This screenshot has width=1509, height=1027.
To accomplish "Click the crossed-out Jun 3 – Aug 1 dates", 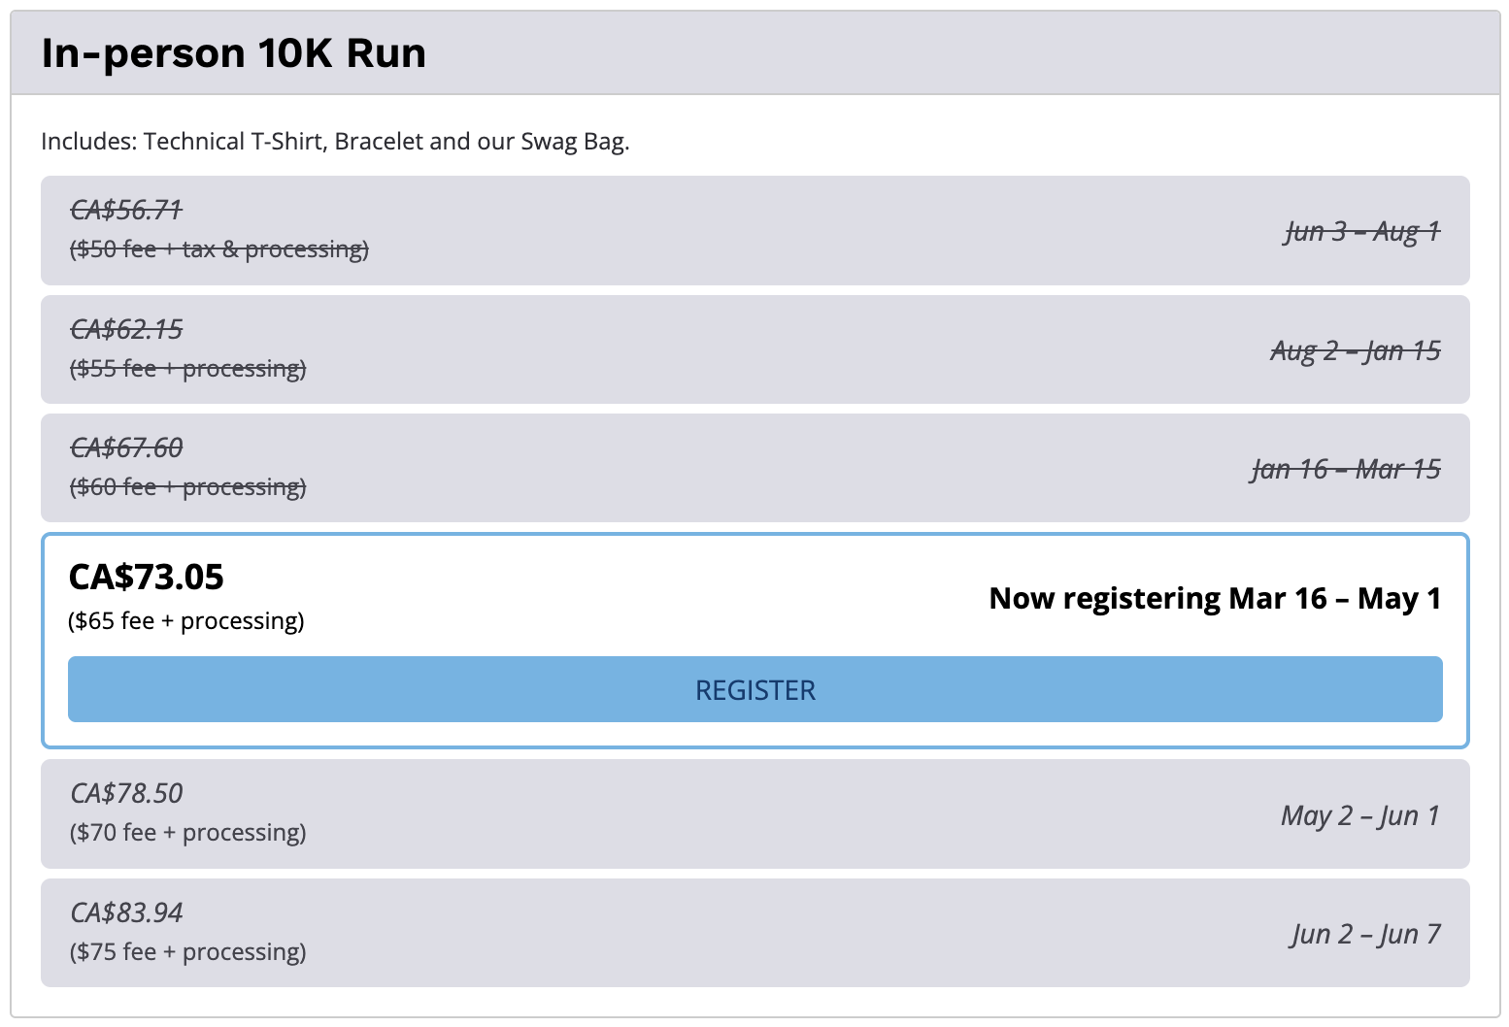I will [1361, 231].
